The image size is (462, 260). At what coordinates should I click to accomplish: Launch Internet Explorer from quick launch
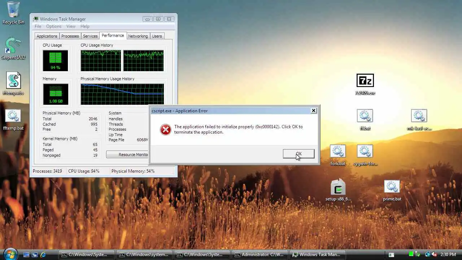coord(43,255)
